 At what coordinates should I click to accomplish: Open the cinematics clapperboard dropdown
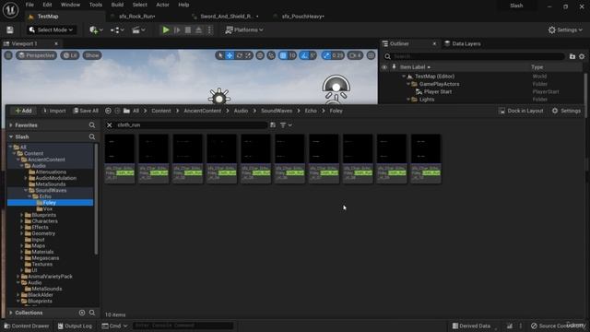[x=138, y=30]
